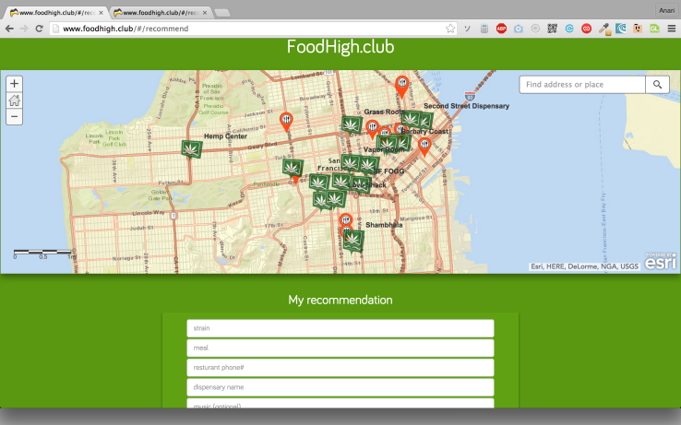Select the leaf marker left of Grass Roots
681x425 pixels.
(352, 124)
